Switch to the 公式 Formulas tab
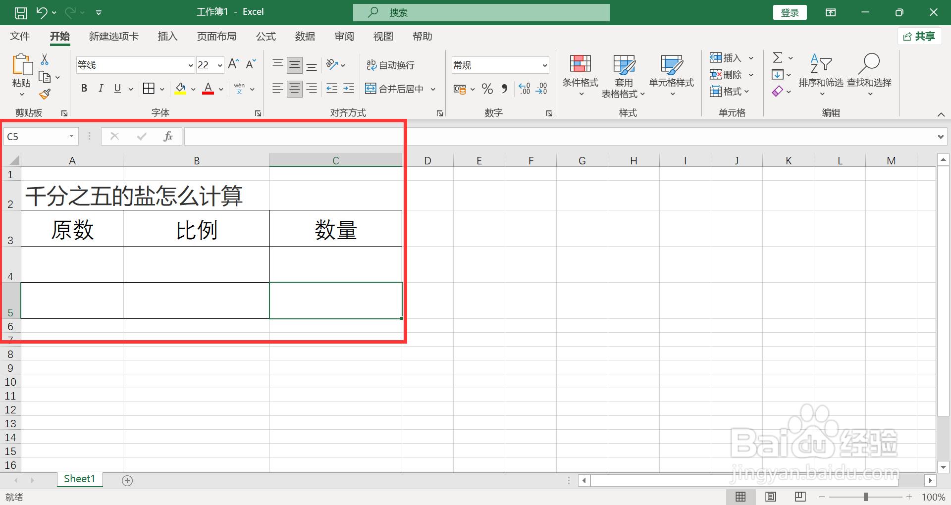The height and width of the screenshot is (505, 951). (265, 36)
